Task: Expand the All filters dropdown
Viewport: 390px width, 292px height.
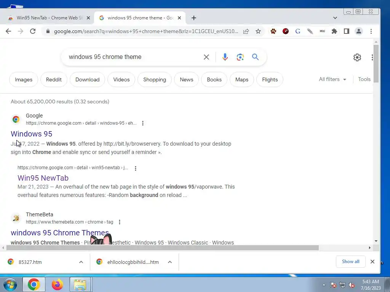Action: 332,79
